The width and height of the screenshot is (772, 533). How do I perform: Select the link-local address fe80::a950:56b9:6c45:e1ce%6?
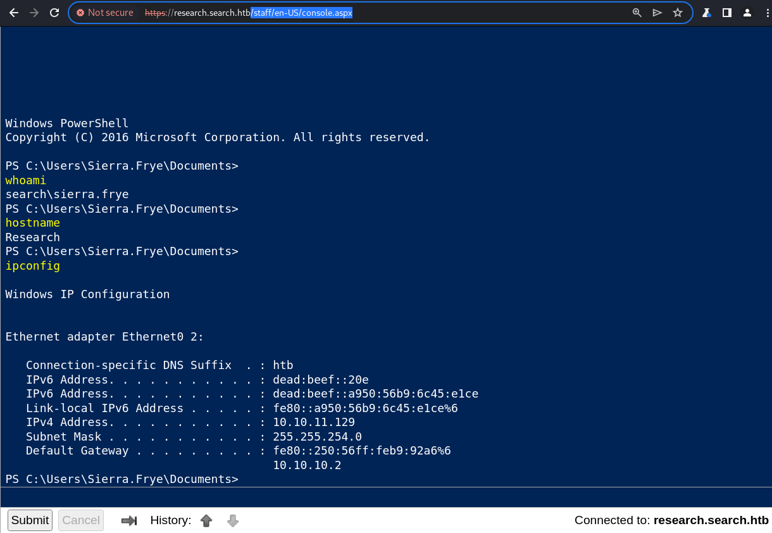coord(365,408)
